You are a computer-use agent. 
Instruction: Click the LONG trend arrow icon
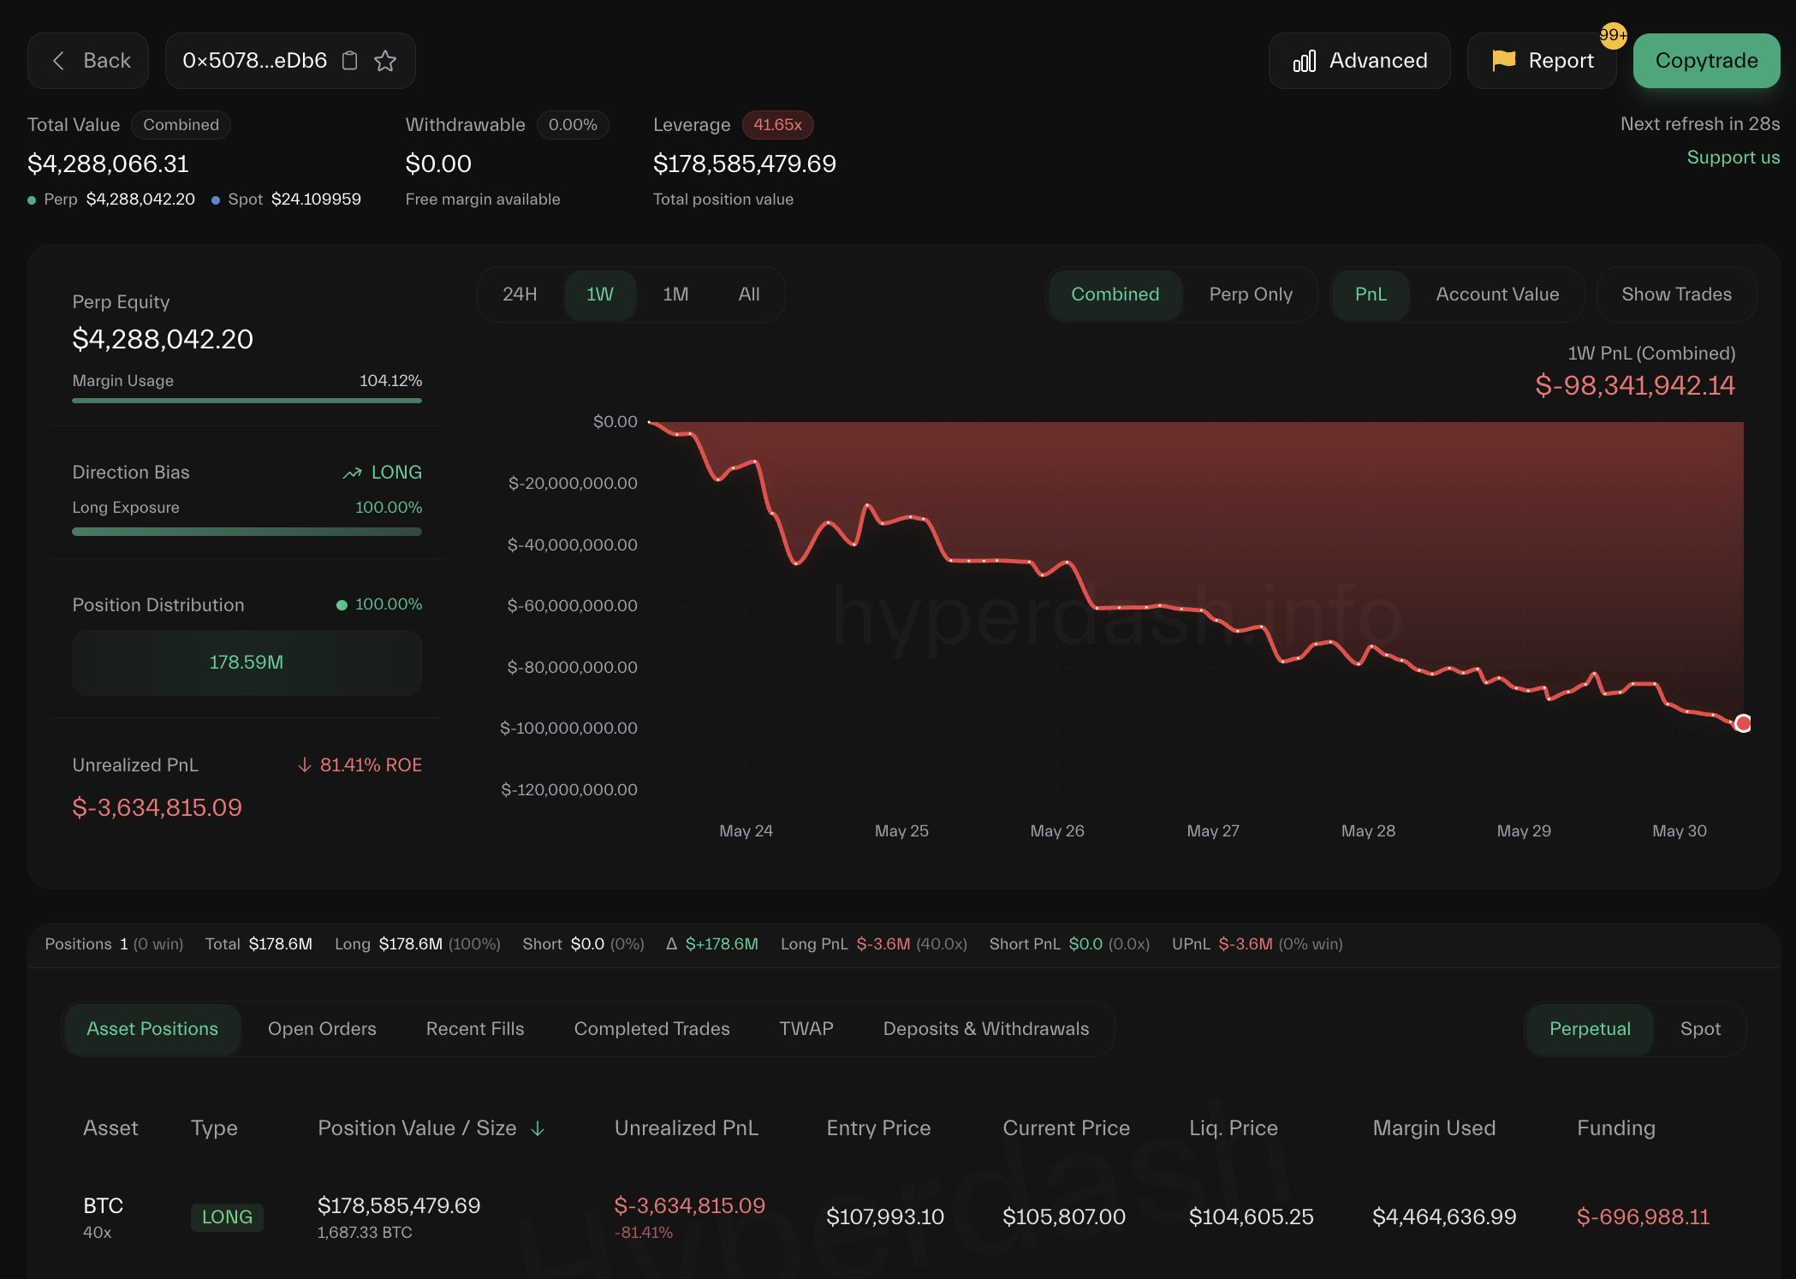tap(352, 473)
